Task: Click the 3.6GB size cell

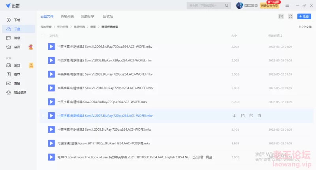Action: tap(235, 157)
